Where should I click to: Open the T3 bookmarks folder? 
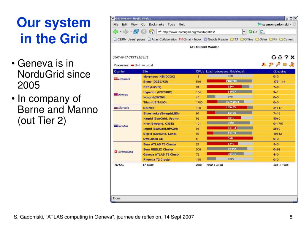click(234, 39)
